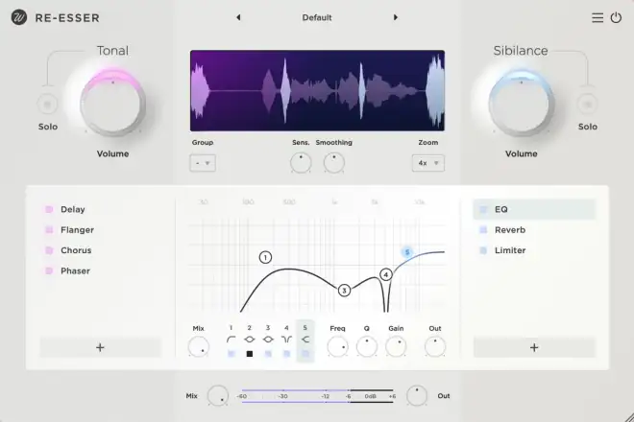634x422 pixels.
Task: Go to next preset arrow
Action: [396, 17]
